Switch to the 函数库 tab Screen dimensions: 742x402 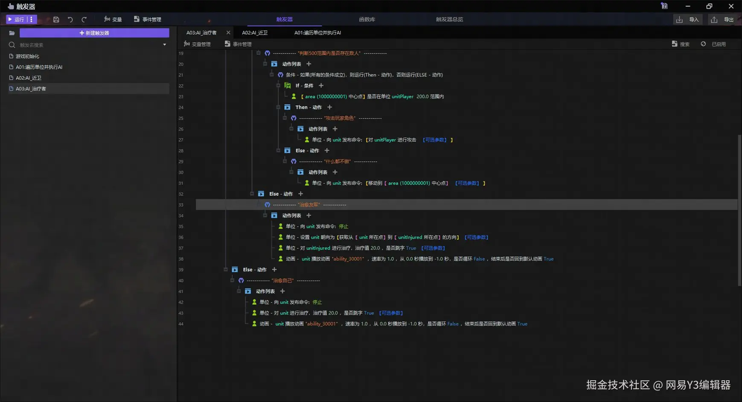pos(367,20)
